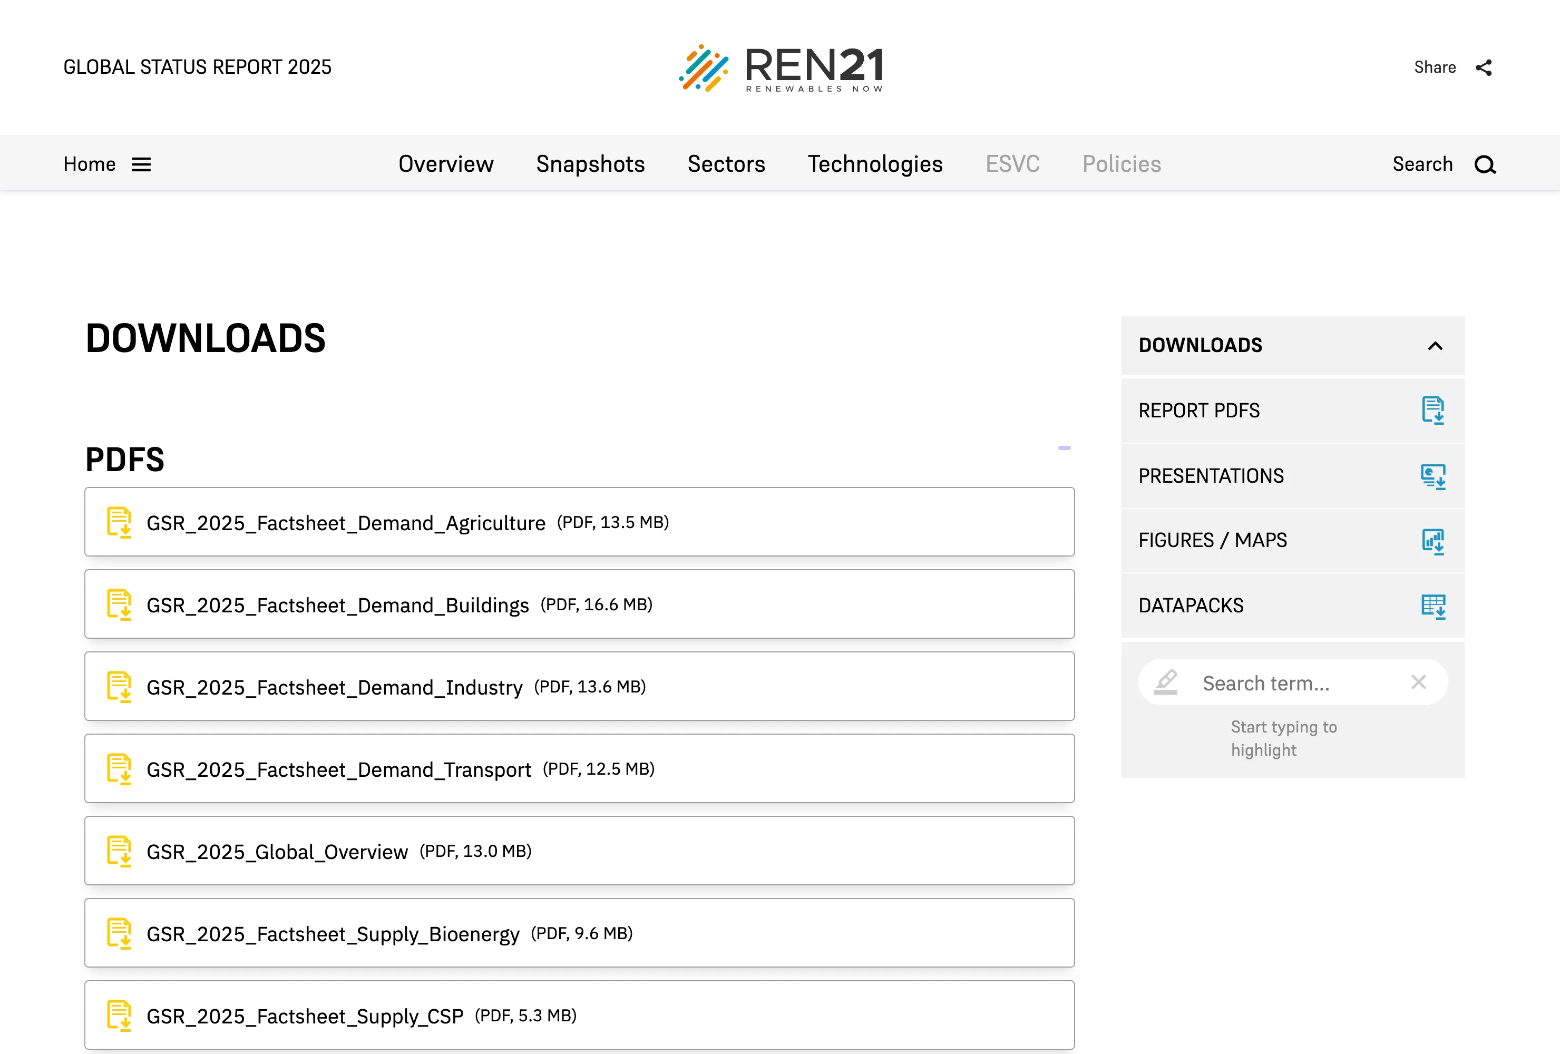Click the highlighter icon in the search box
1560x1054 pixels.
1165,682
